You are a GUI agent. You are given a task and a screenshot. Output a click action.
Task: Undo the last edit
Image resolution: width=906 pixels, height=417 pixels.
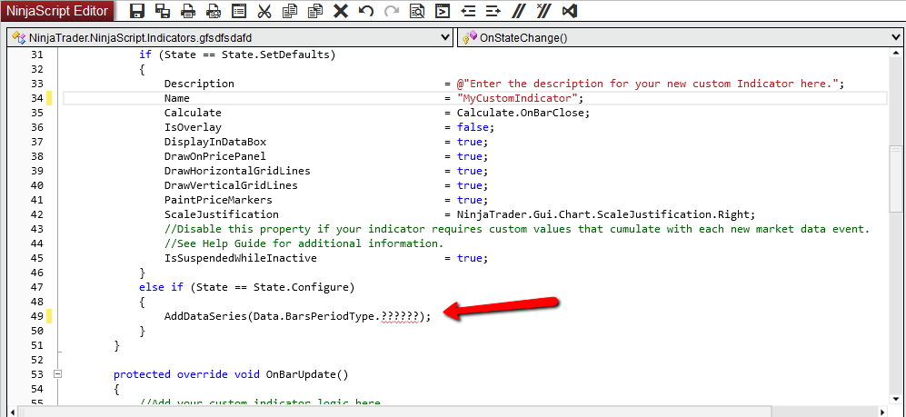point(365,10)
